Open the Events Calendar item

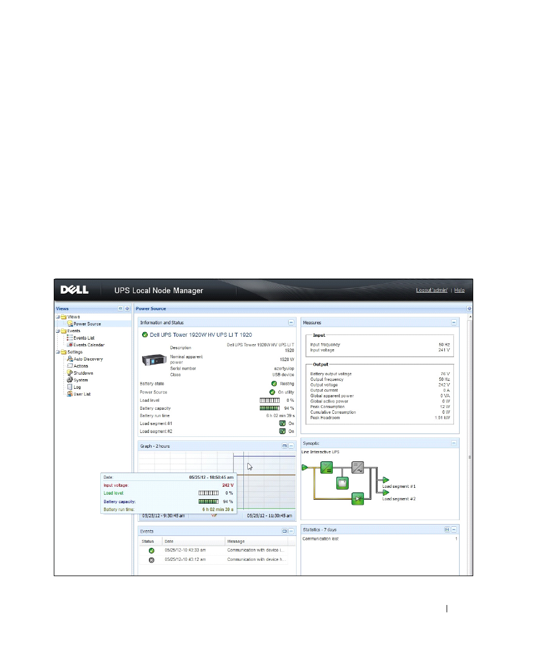pyautogui.click(x=88, y=345)
